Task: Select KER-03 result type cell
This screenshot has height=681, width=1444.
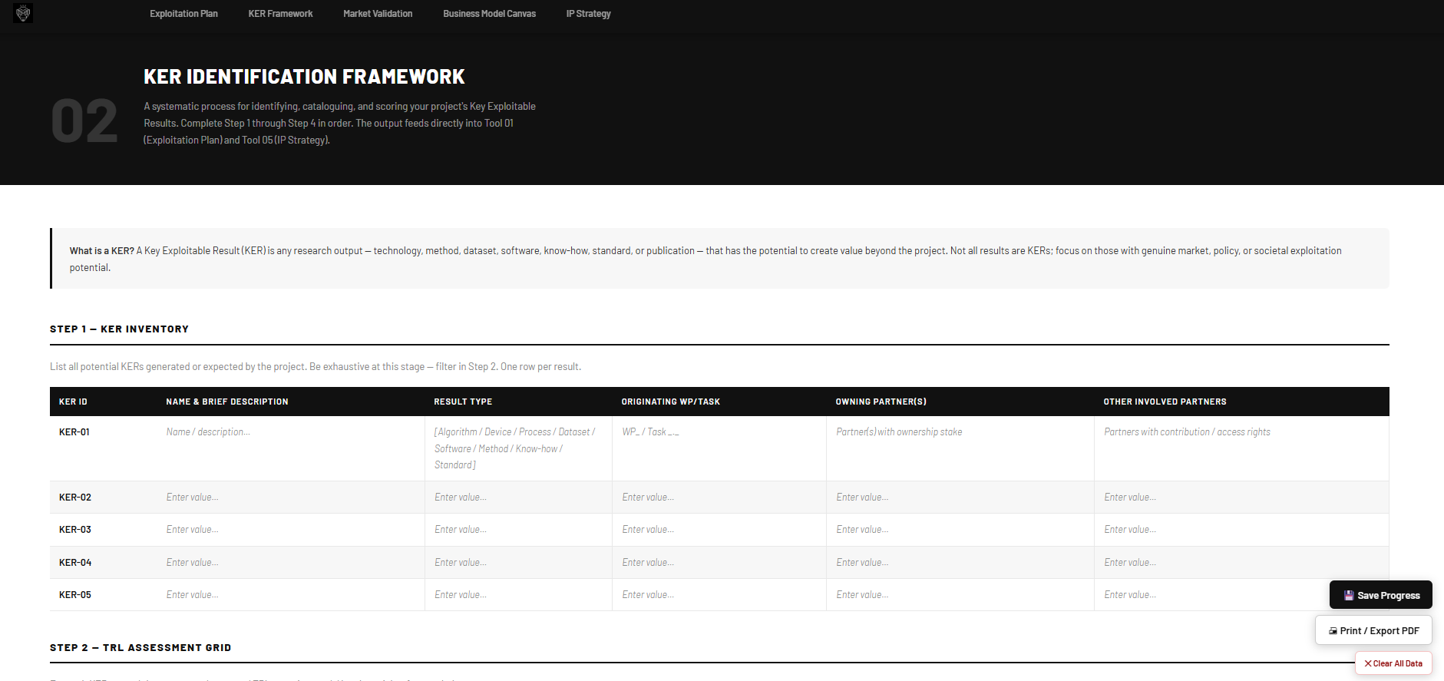Action: [x=518, y=530]
